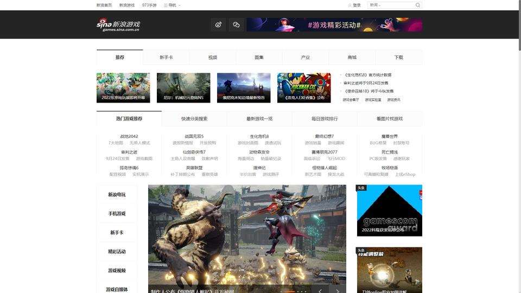This screenshot has width=521, height=293.
Task: Open 游戏视频 in the side menu
Action: (x=117, y=270)
